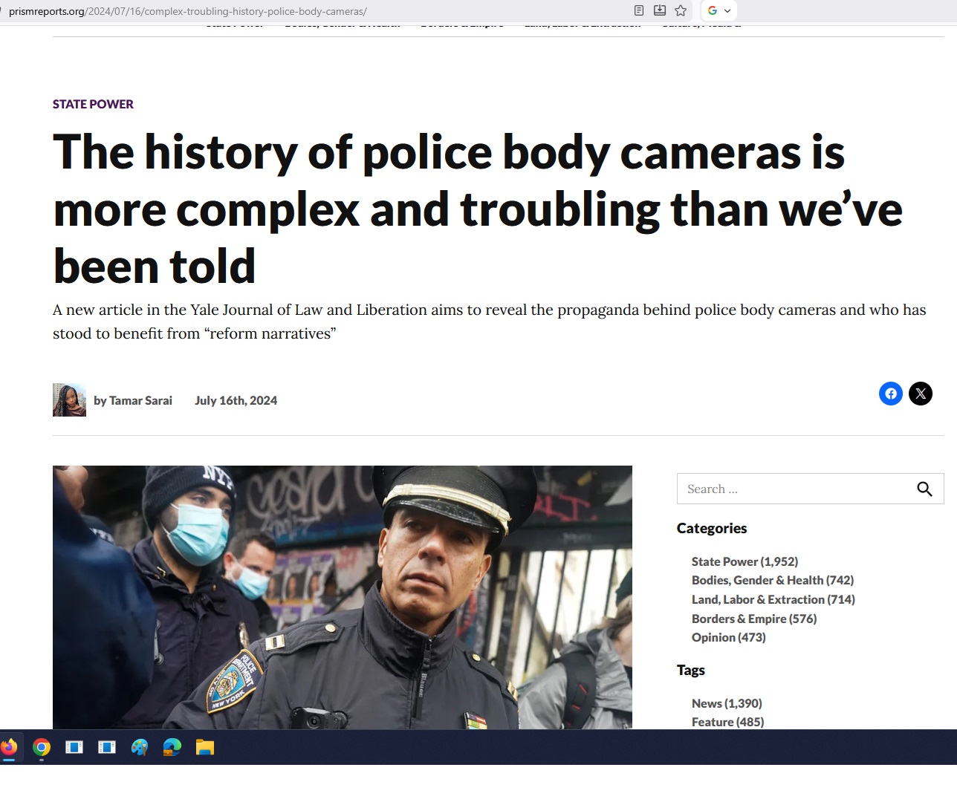Viewport: 957px width, 802px height.
Task: Open Borders & Empire (576) category
Action: [x=754, y=619]
